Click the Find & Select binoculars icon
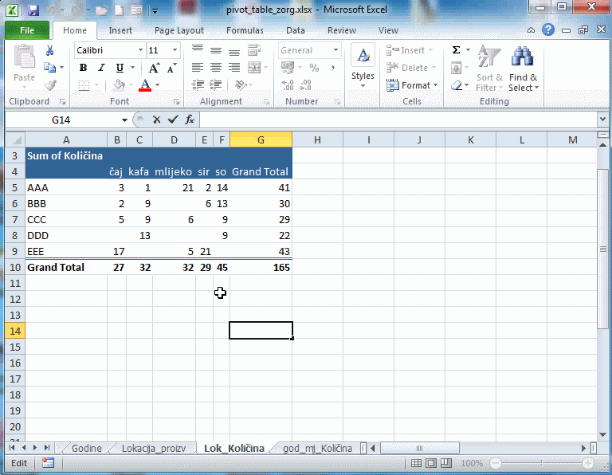This screenshot has height=475, width=612. (x=522, y=58)
